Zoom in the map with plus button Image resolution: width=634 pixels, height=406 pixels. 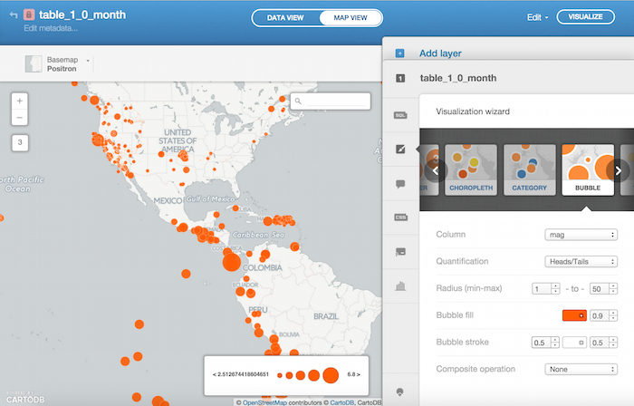coord(19,101)
